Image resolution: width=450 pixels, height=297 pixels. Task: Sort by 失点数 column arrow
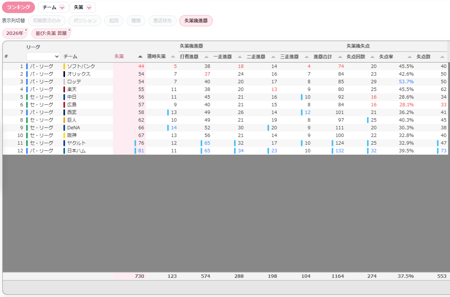pyautogui.click(x=442, y=57)
